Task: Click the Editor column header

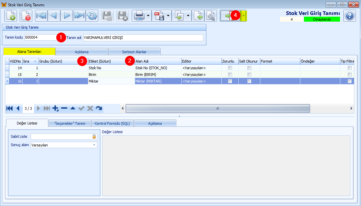Action: coord(201,61)
